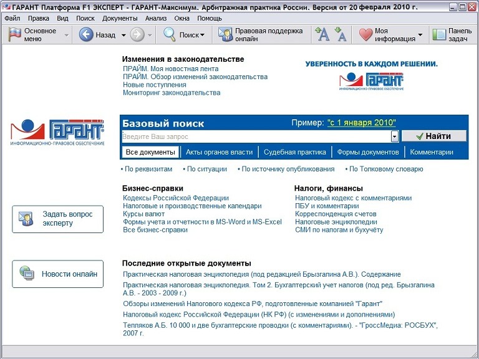Increase font size with larger A icon
Image resolution: width=479 pixels, height=359 pixels.
[x=322, y=34]
